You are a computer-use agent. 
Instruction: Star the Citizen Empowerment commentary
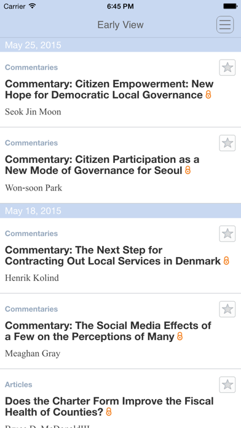(227, 68)
